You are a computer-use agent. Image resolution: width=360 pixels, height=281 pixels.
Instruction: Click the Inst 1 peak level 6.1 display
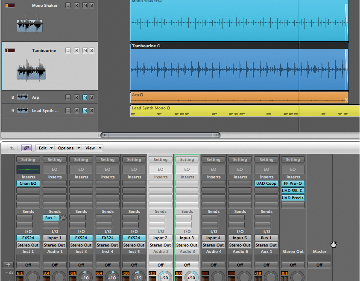(20, 273)
